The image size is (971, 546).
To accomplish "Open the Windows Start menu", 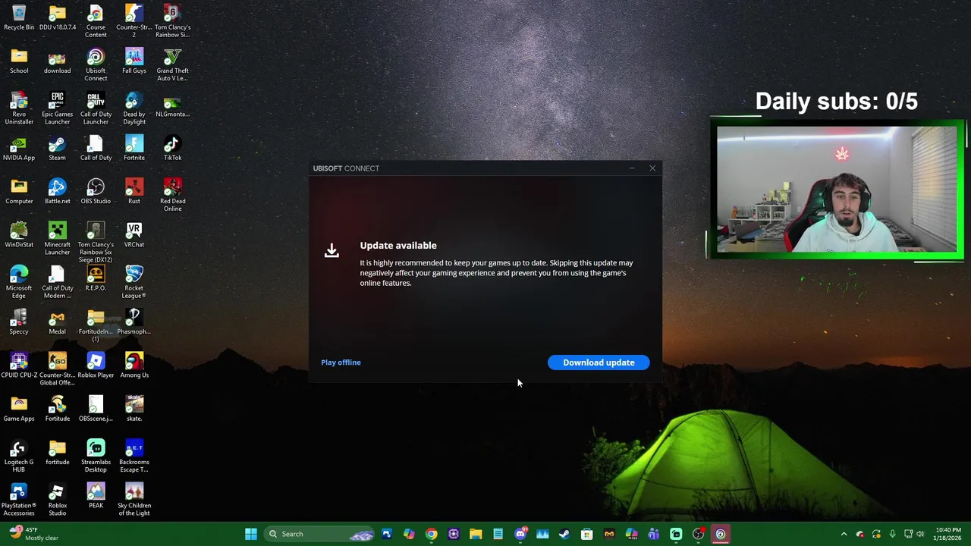I will point(251,534).
